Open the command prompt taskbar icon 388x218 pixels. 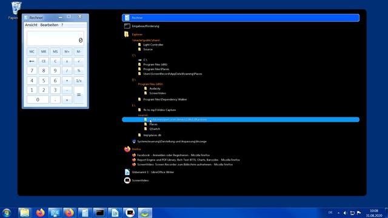100,213
